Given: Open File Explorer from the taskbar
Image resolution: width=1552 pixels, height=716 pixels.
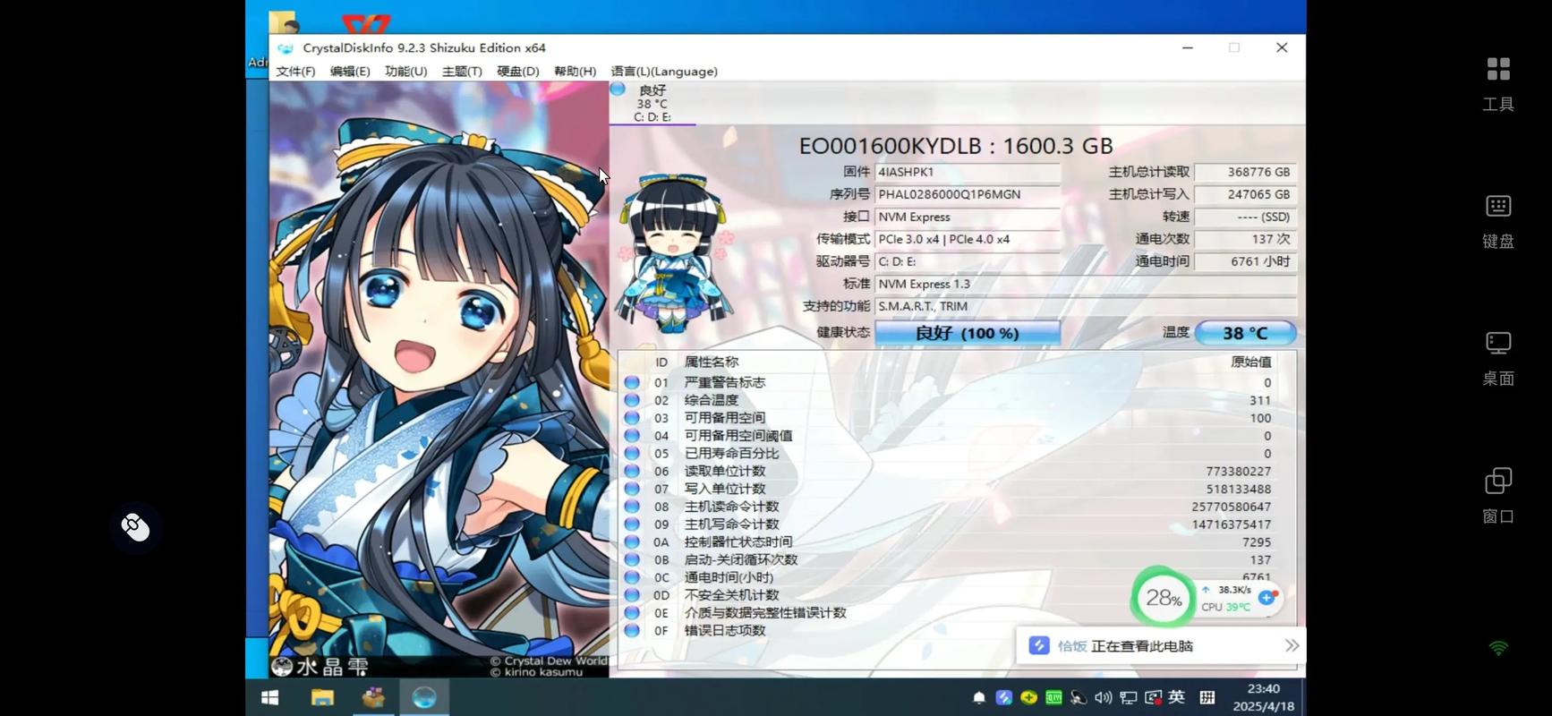Looking at the screenshot, I should pos(322,697).
